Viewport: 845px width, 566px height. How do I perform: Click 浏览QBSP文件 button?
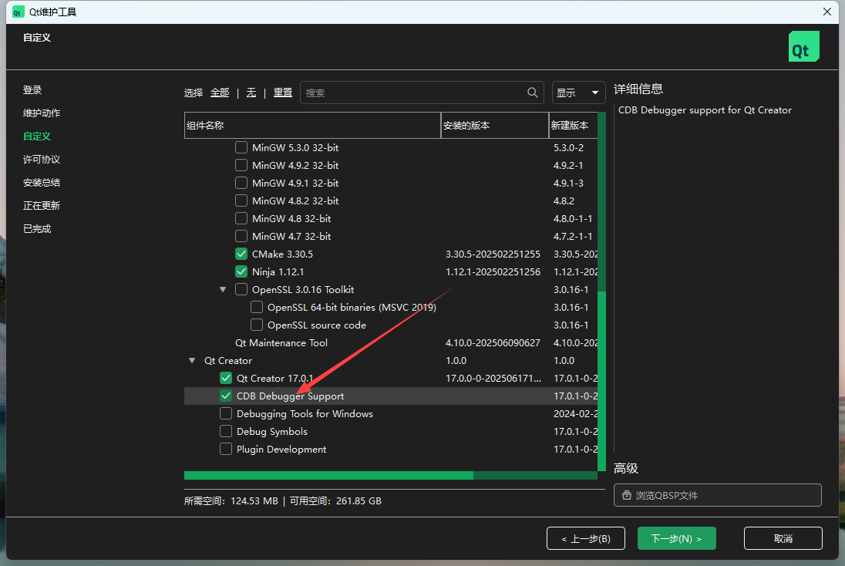[717, 495]
